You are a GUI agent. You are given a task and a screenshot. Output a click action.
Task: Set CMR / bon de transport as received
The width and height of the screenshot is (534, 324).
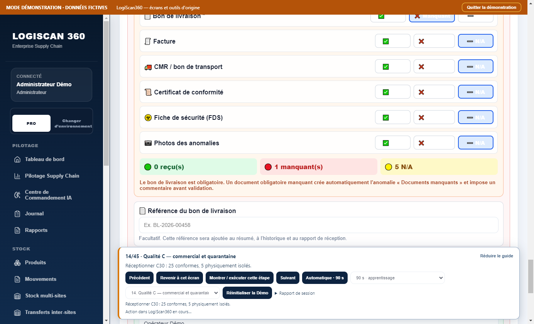pos(393,67)
